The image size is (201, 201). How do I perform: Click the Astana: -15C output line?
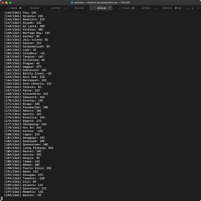(24, 131)
